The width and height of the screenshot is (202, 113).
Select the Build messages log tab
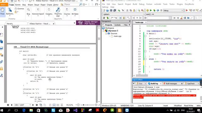[171, 83]
